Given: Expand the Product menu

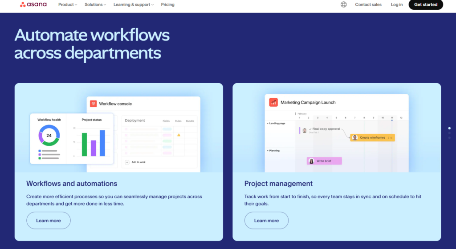Looking at the screenshot, I should coord(68,4).
